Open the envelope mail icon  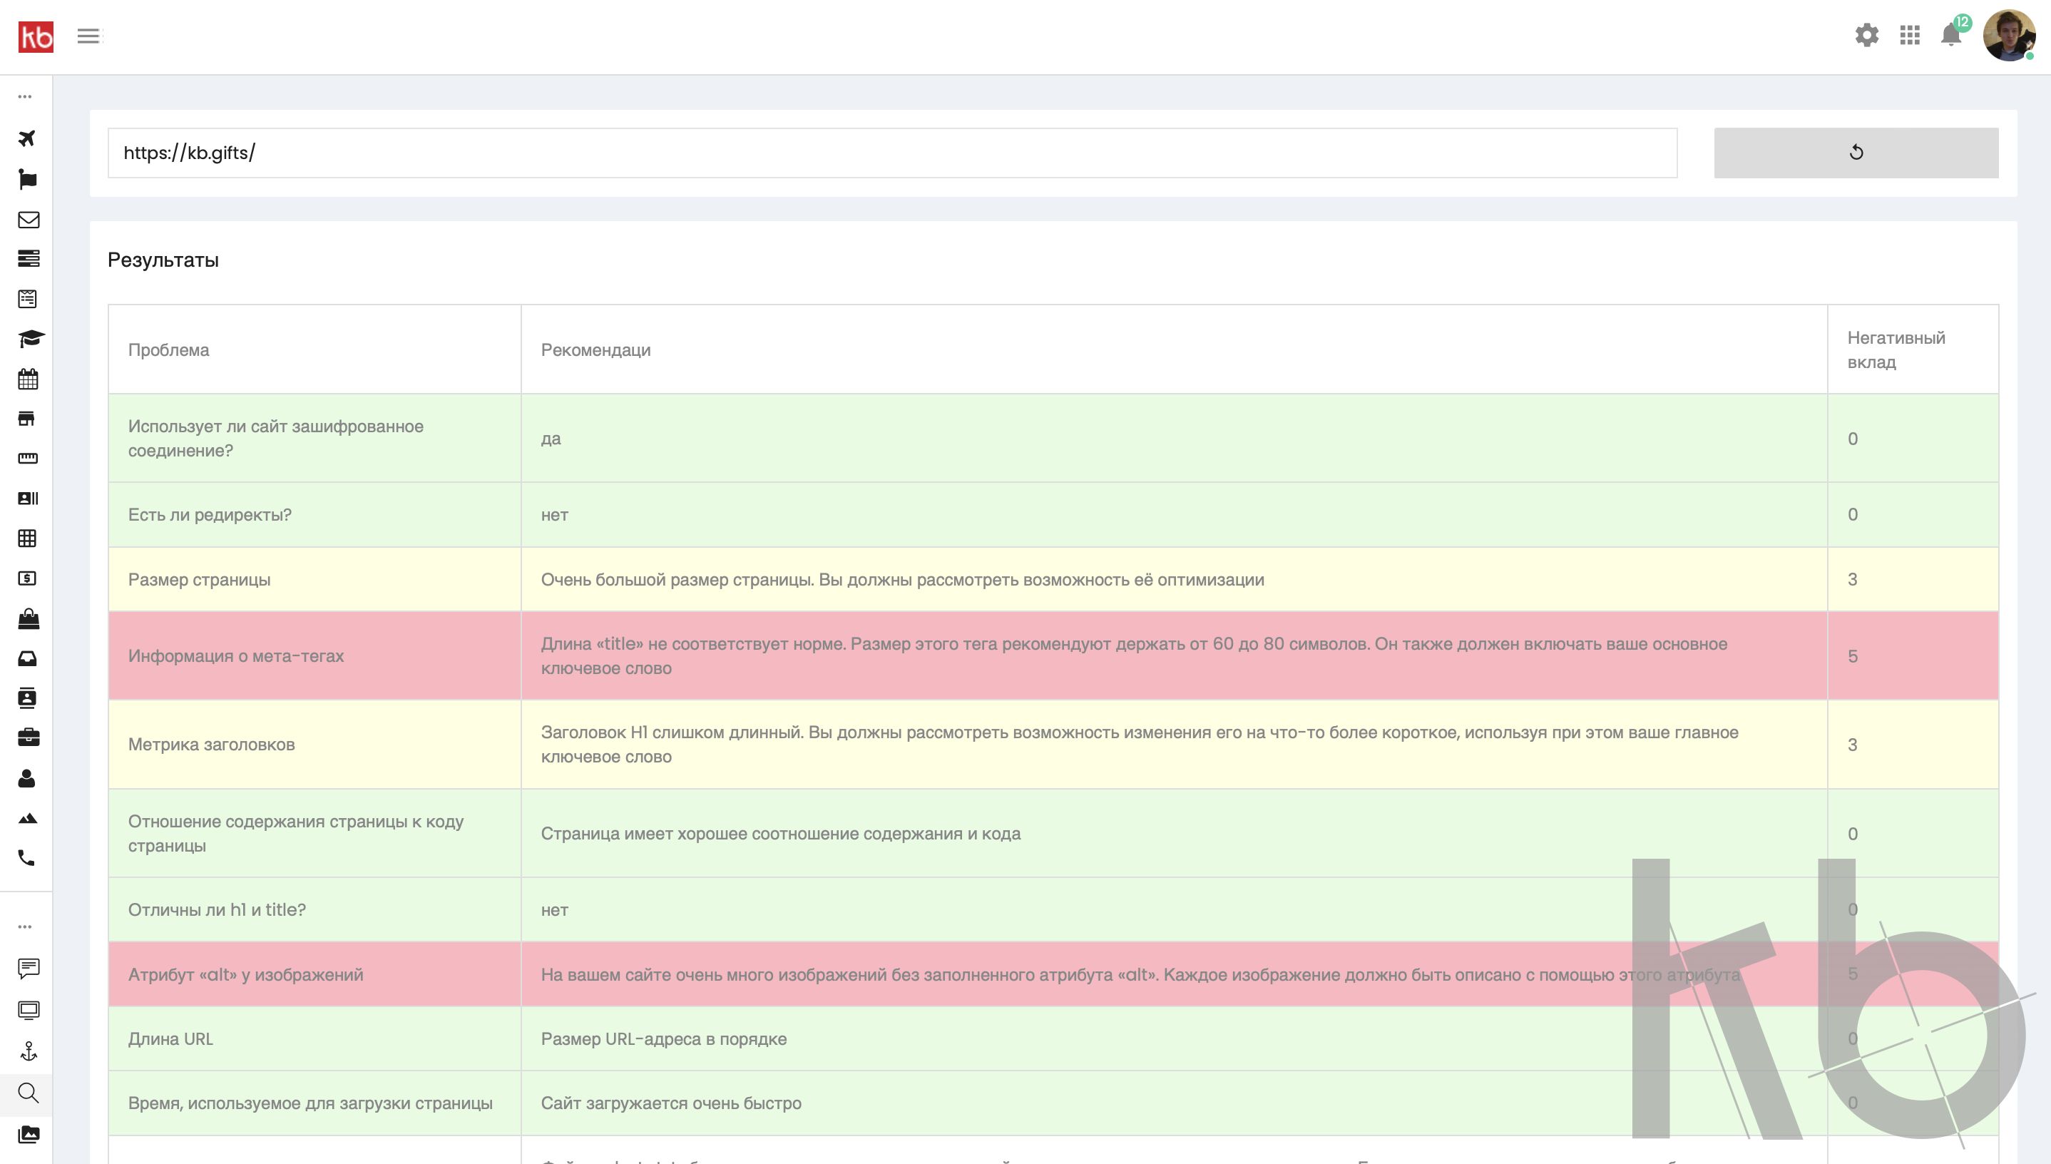[x=28, y=220]
